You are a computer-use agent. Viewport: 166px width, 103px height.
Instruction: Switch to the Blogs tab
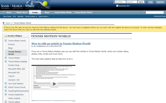(x=47, y=12)
